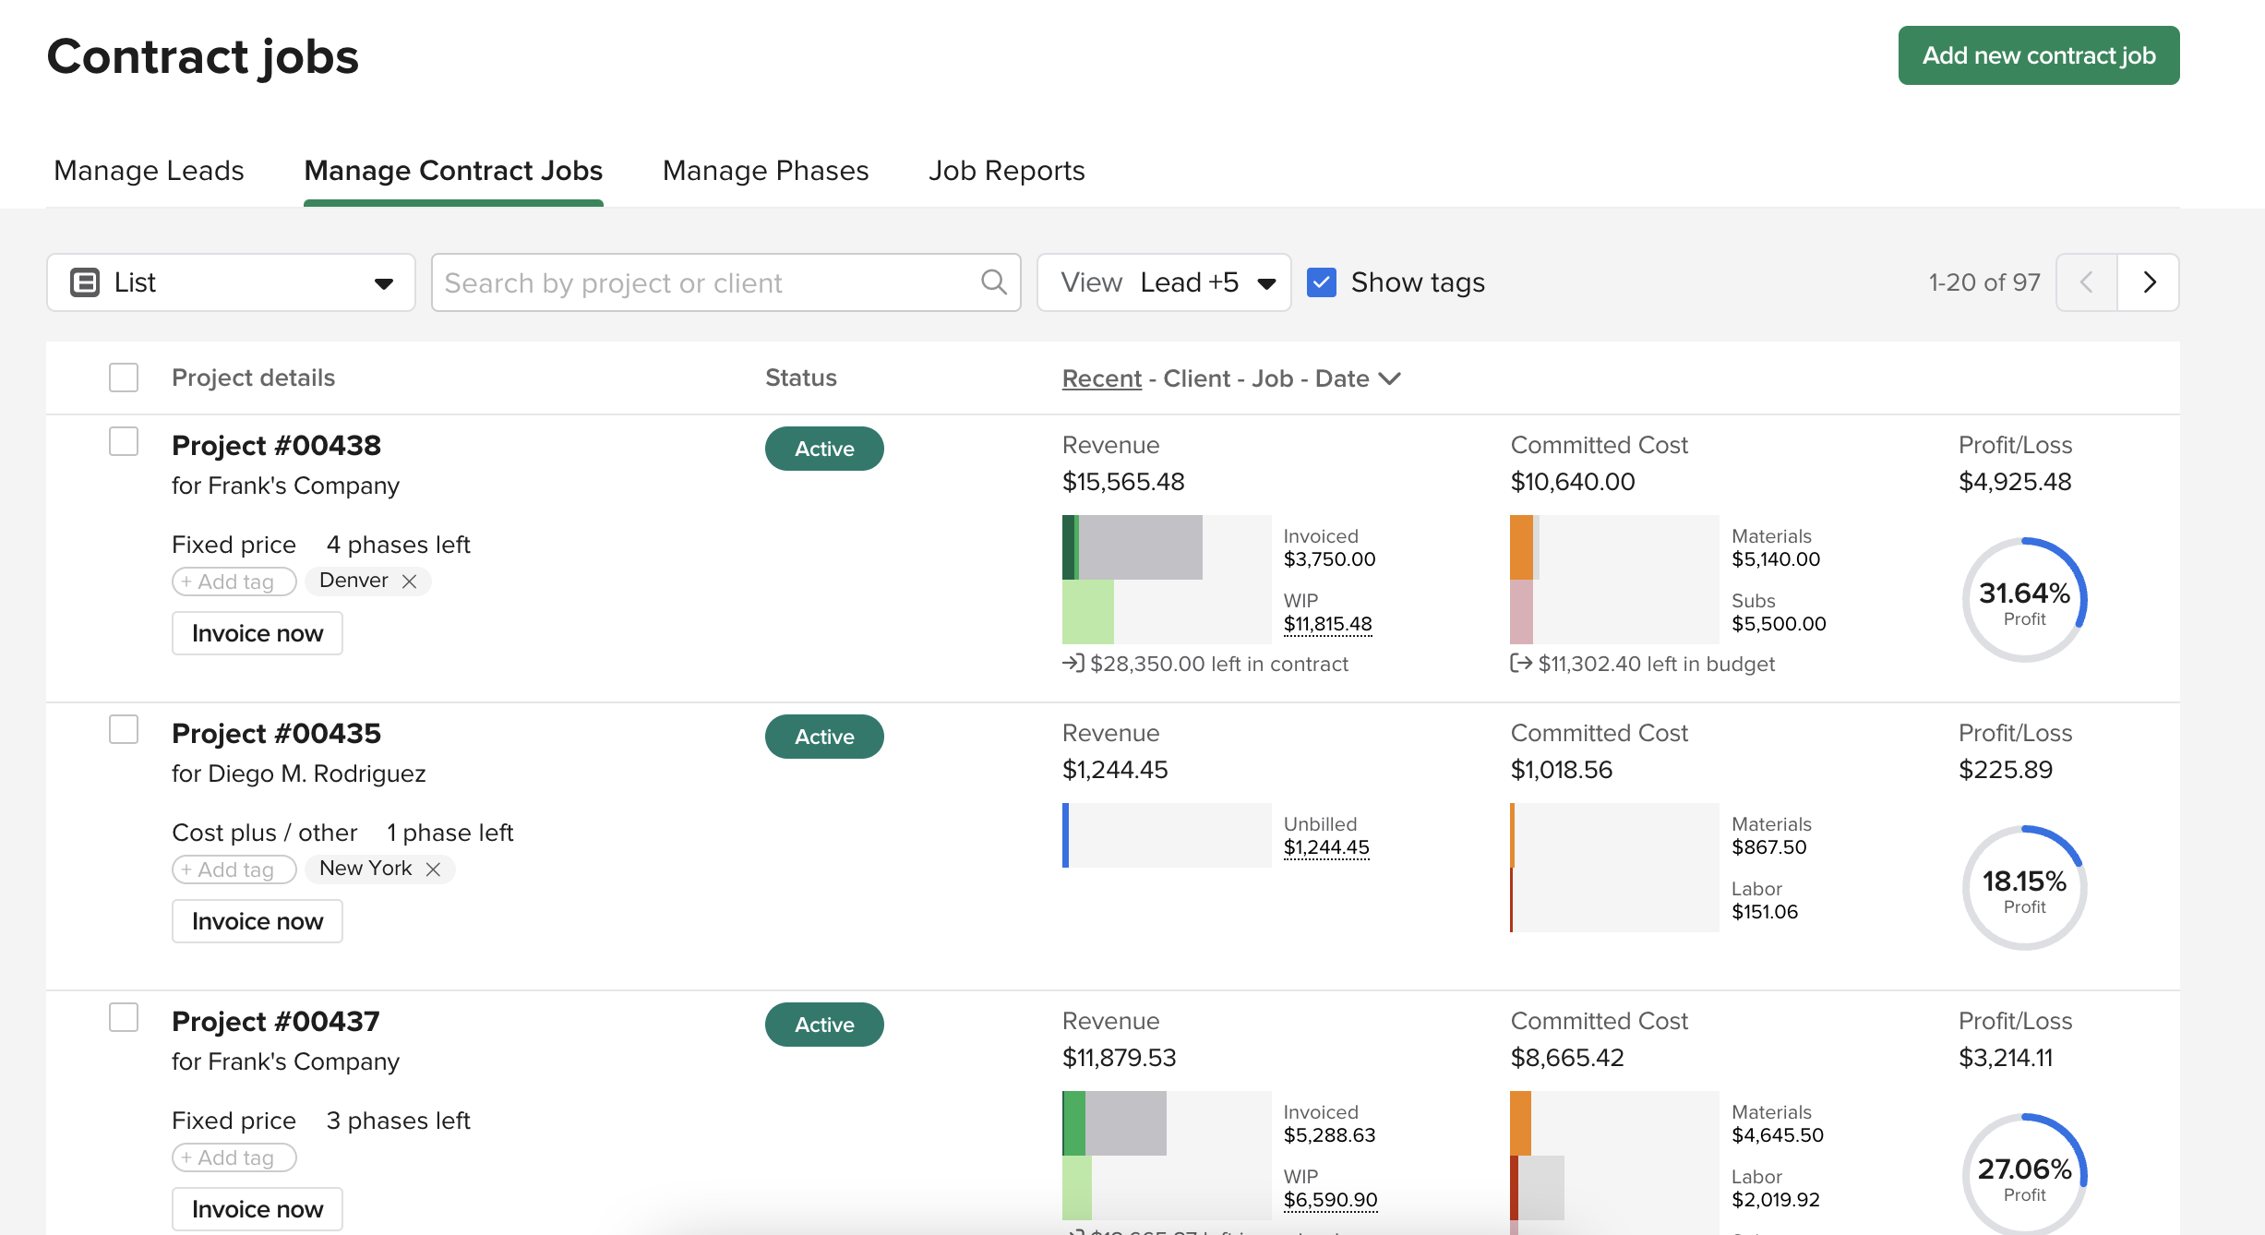Click Active status badge for Project #00437

[x=824, y=1025]
